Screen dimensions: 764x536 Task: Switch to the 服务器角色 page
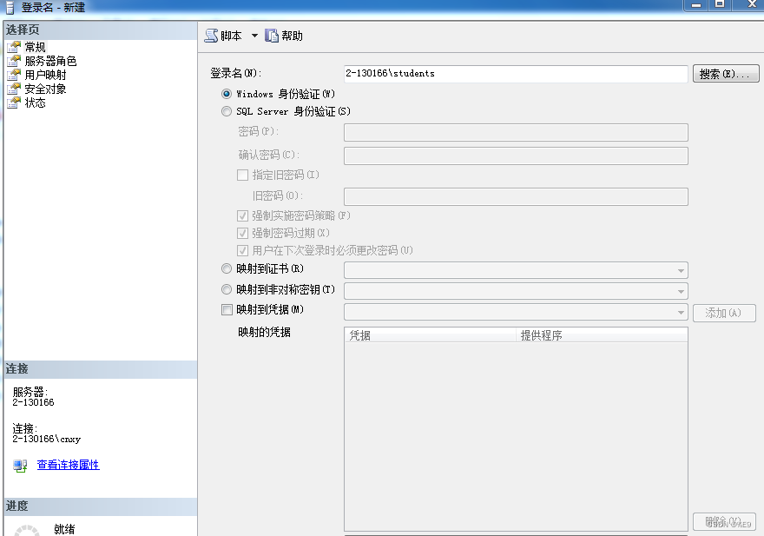click(50, 61)
